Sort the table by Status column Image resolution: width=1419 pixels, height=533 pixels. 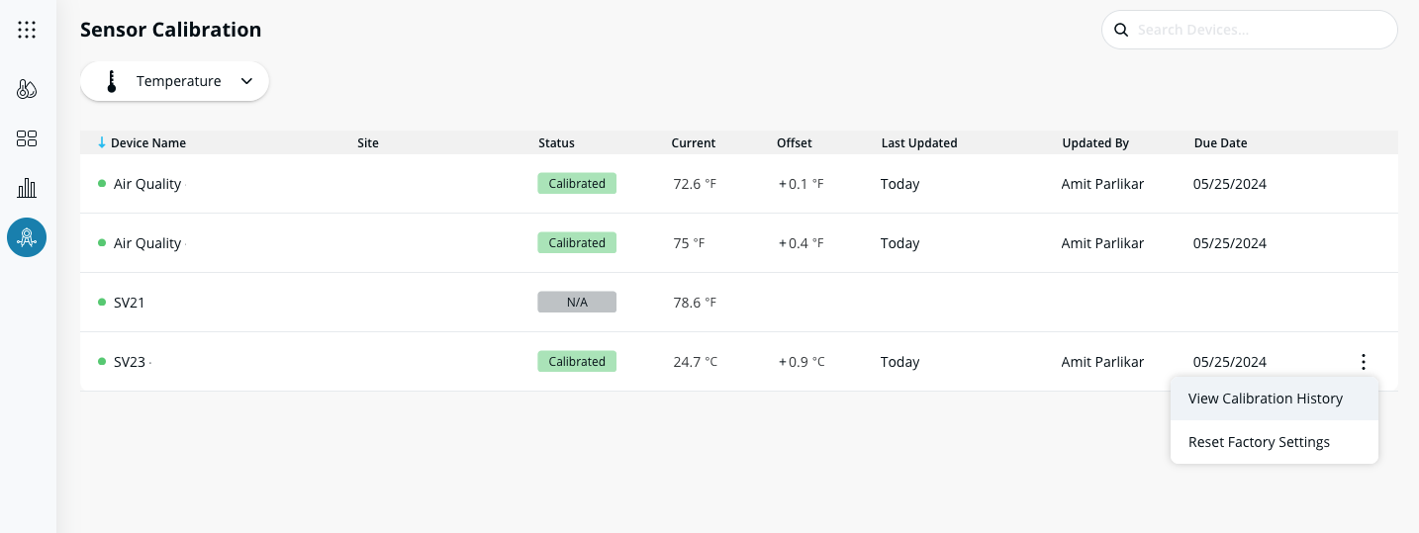tap(556, 143)
